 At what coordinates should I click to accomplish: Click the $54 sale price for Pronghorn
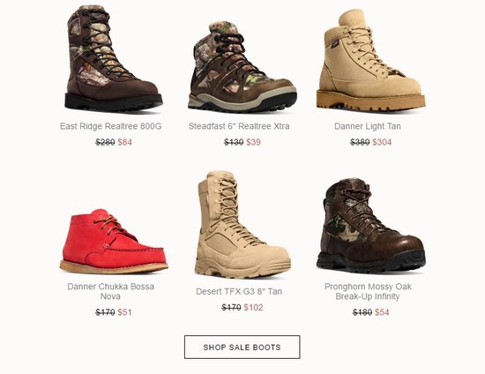click(x=382, y=312)
